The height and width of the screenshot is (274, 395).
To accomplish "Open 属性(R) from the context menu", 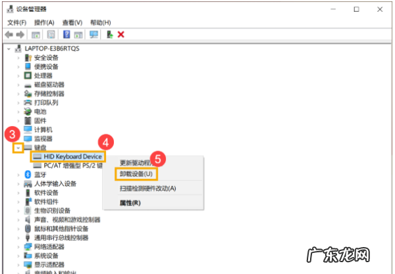I will [130, 203].
